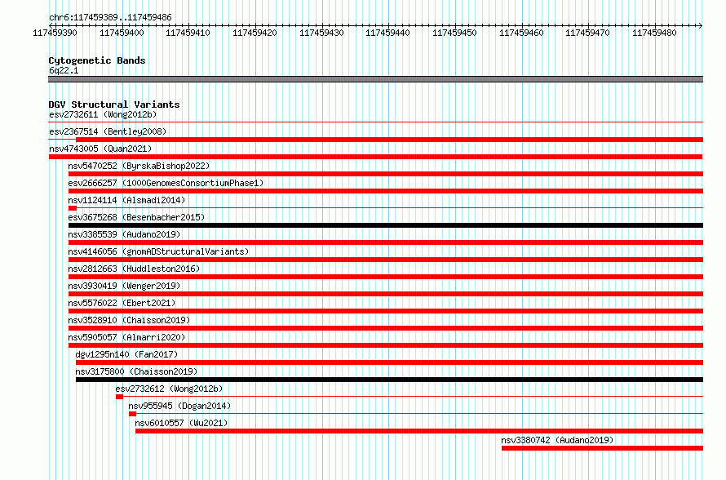Click the chr6:117459389..117459486 region label
This screenshot has width=726, height=480.
tap(110, 17)
